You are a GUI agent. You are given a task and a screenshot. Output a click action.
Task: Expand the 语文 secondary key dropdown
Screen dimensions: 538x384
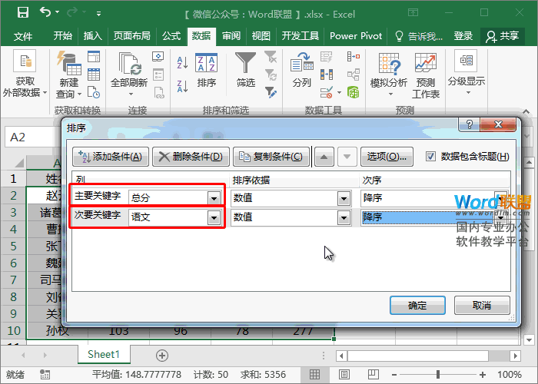[x=213, y=218]
